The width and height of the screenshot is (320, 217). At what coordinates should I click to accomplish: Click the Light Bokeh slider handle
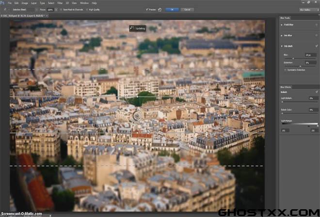(x=283, y=102)
